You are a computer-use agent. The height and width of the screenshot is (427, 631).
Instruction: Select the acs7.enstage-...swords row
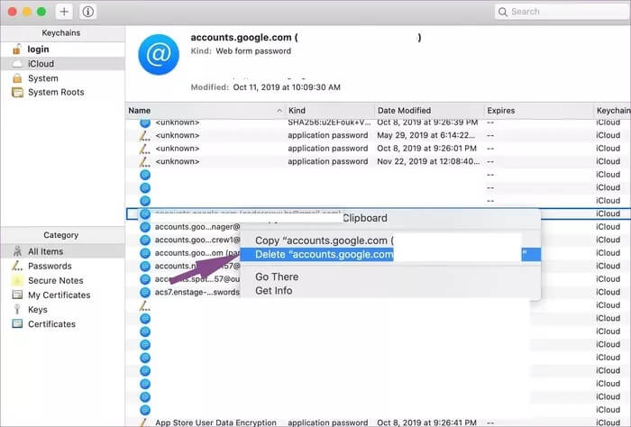197,292
